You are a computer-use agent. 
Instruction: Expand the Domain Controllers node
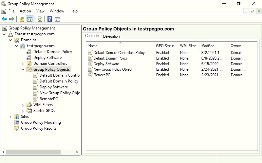click(23, 63)
